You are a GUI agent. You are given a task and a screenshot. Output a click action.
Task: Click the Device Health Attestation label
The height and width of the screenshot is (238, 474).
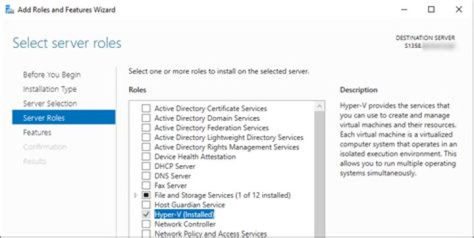point(195,156)
